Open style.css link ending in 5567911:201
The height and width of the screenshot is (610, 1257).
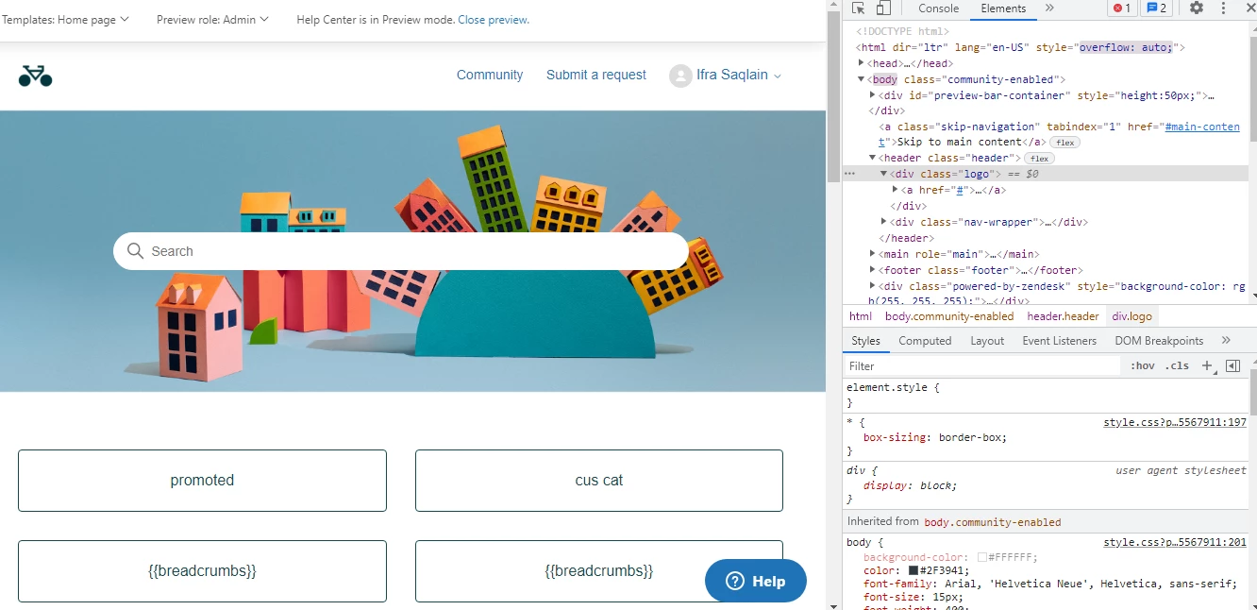(1175, 543)
